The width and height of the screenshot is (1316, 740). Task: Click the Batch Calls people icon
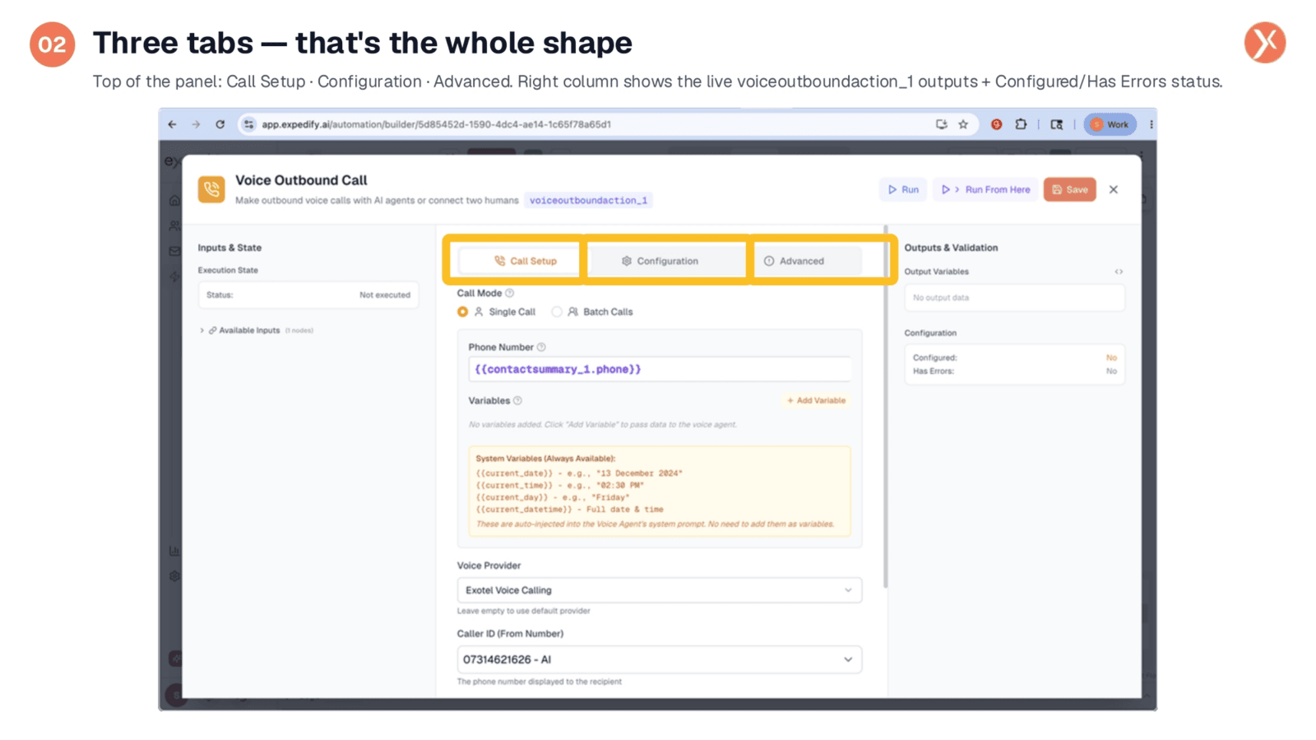572,312
